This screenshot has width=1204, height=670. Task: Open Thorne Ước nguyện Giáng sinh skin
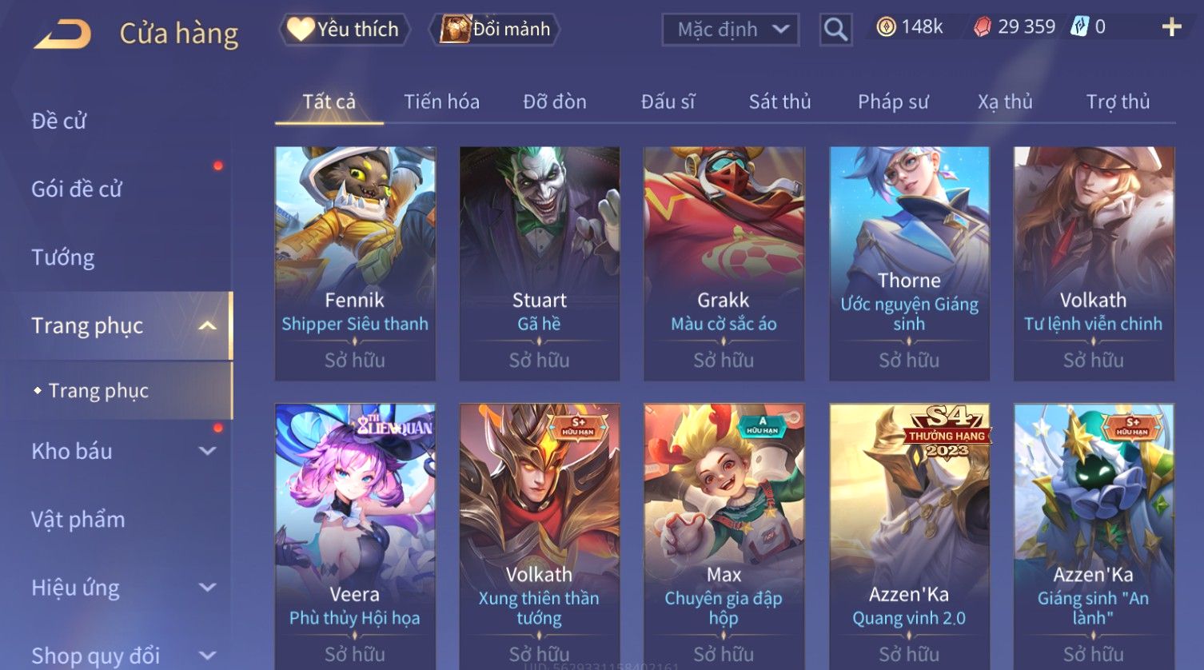pos(909,263)
